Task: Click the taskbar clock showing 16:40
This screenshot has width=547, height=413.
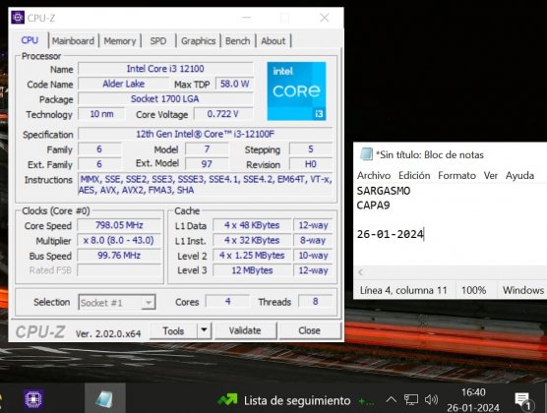Action: (x=473, y=400)
